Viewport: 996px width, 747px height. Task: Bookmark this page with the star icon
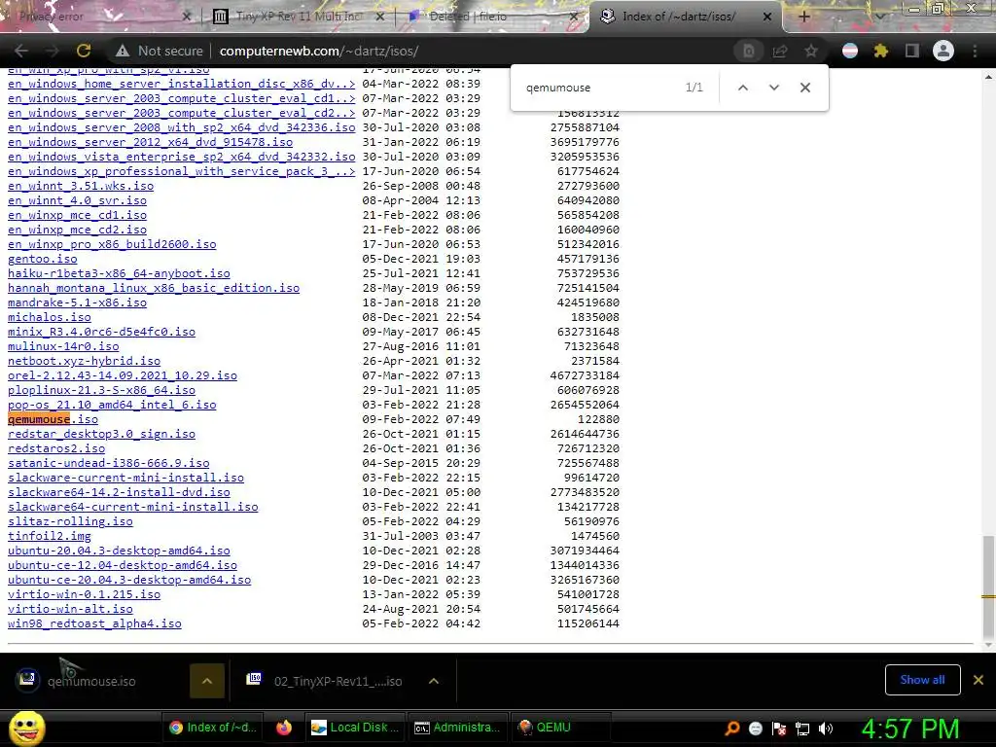(810, 51)
